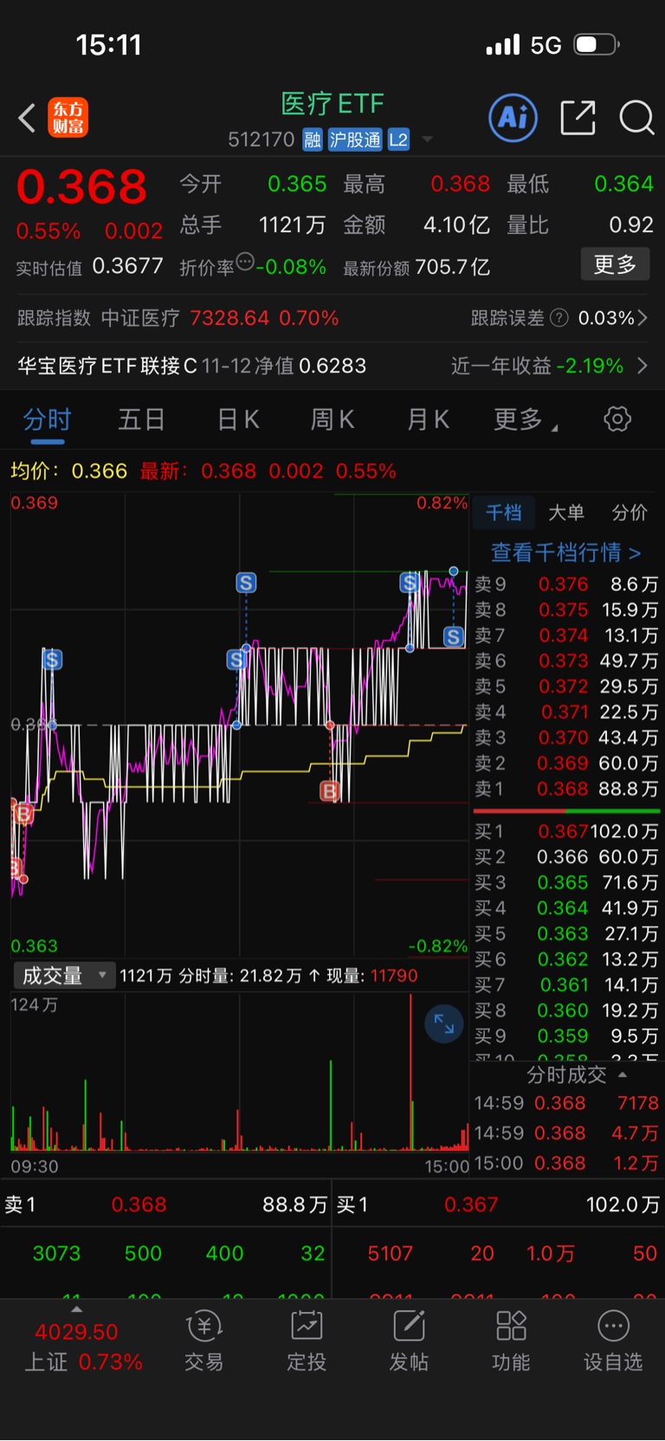Tap the back arrow icon
The height and width of the screenshot is (1441, 665).
coord(27,118)
